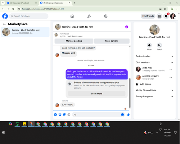Go back in browser history
Screen dimensions: 180x144
(3, 9)
